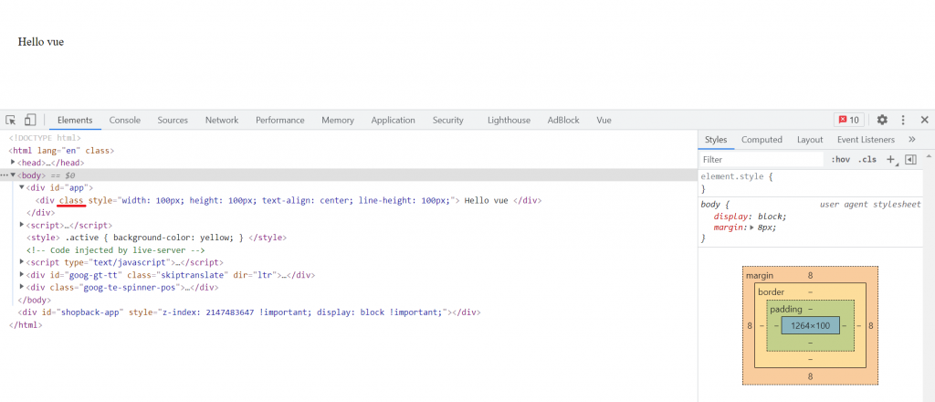Select the closing </html> tag line
This screenshot has height=402, width=935.
click(26, 325)
